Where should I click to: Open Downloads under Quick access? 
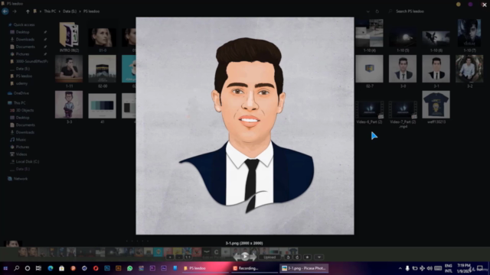click(25, 39)
